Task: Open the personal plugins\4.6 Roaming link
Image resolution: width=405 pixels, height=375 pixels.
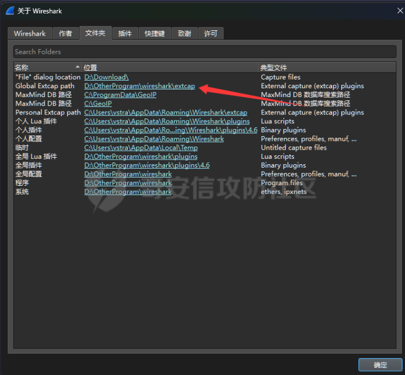Action: (171, 130)
